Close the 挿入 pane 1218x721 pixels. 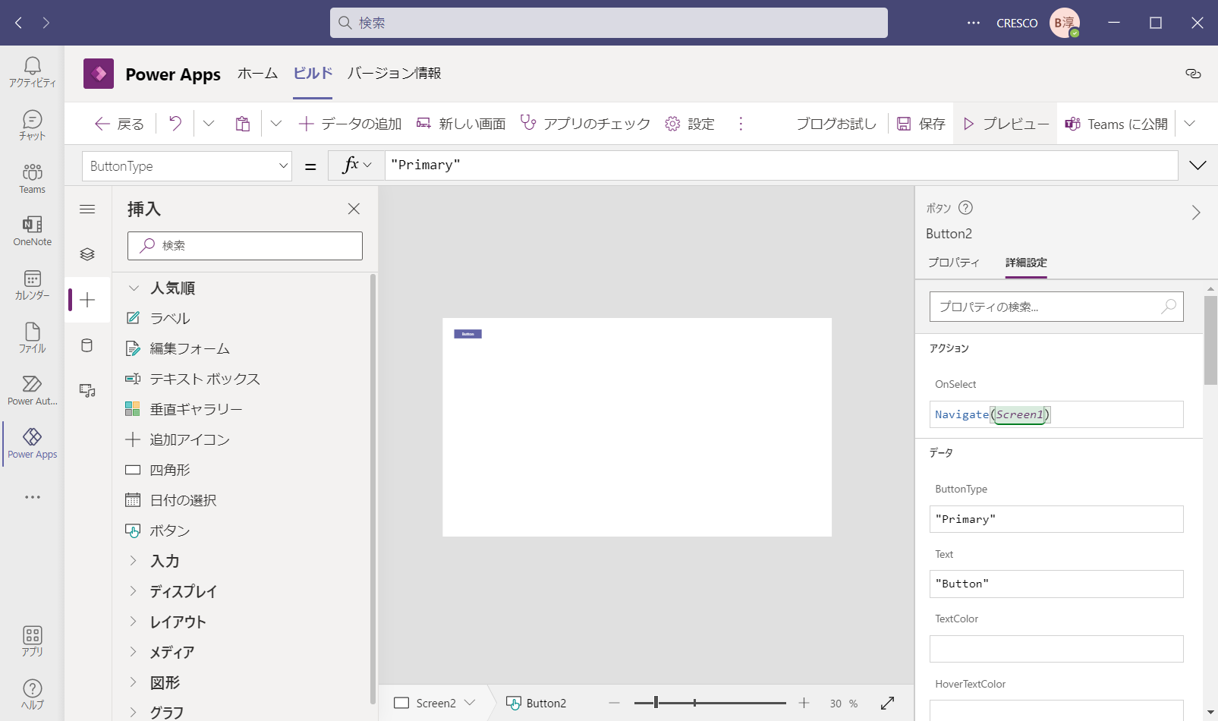click(354, 209)
